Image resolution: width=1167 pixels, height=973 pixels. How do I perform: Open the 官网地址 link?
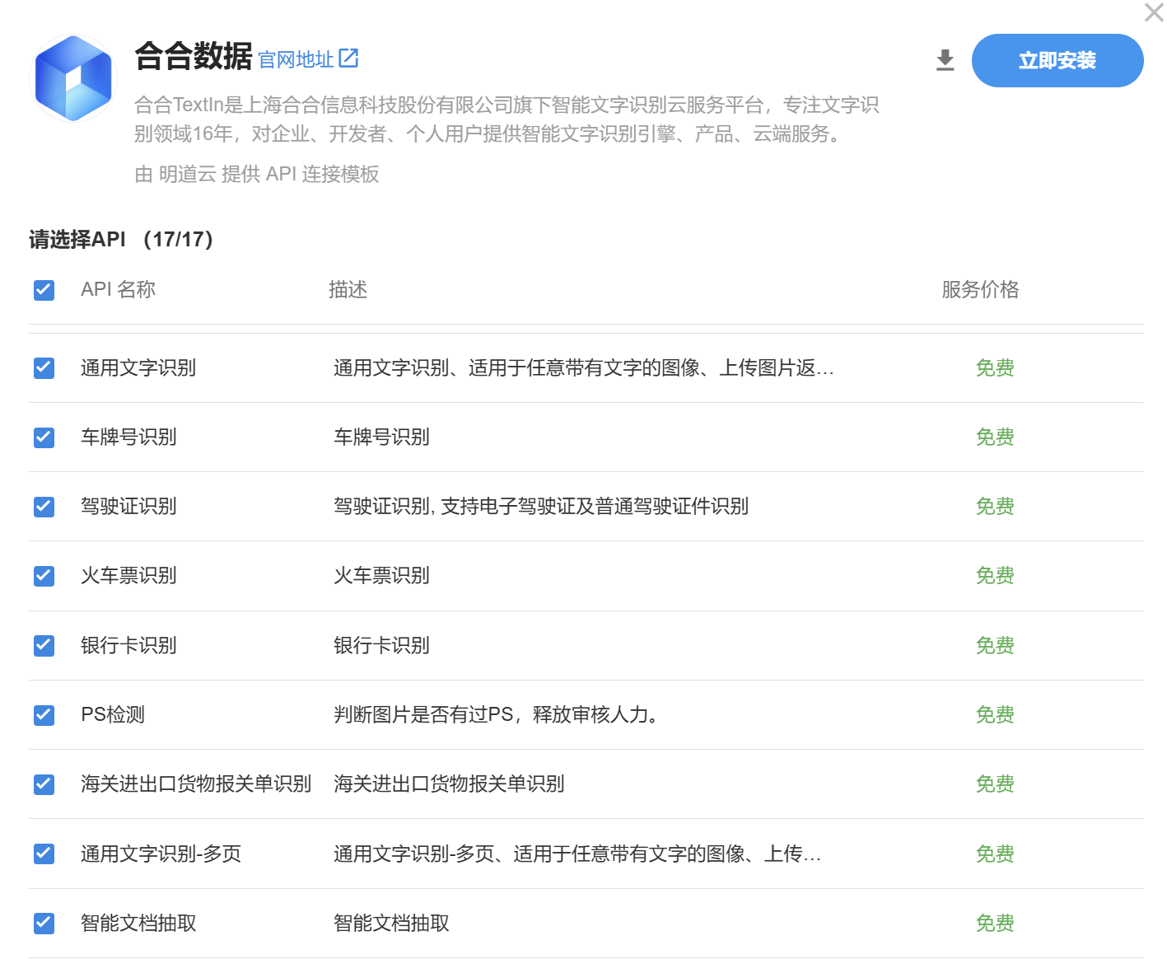pos(296,59)
